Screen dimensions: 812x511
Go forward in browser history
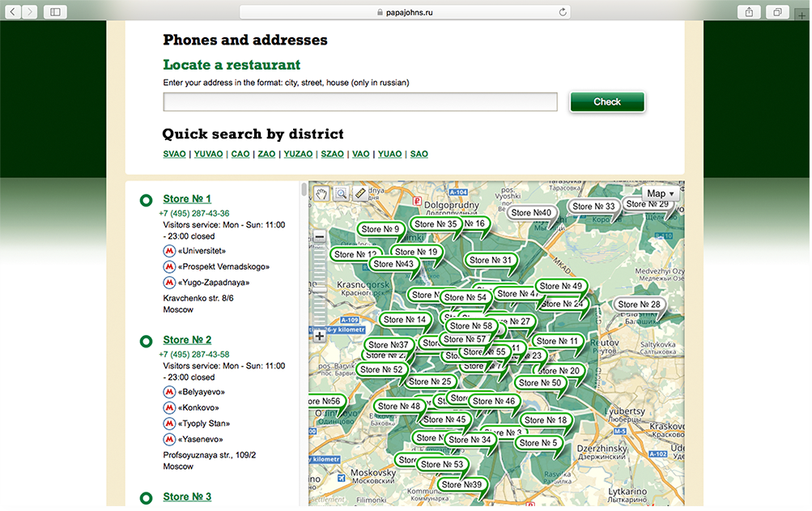click(30, 11)
